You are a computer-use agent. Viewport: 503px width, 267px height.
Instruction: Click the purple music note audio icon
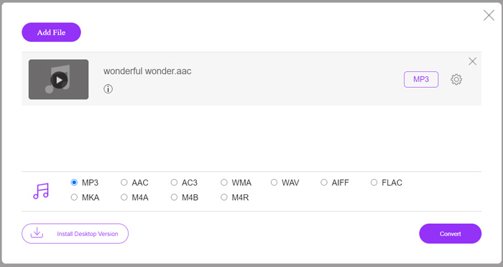pos(41,191)
